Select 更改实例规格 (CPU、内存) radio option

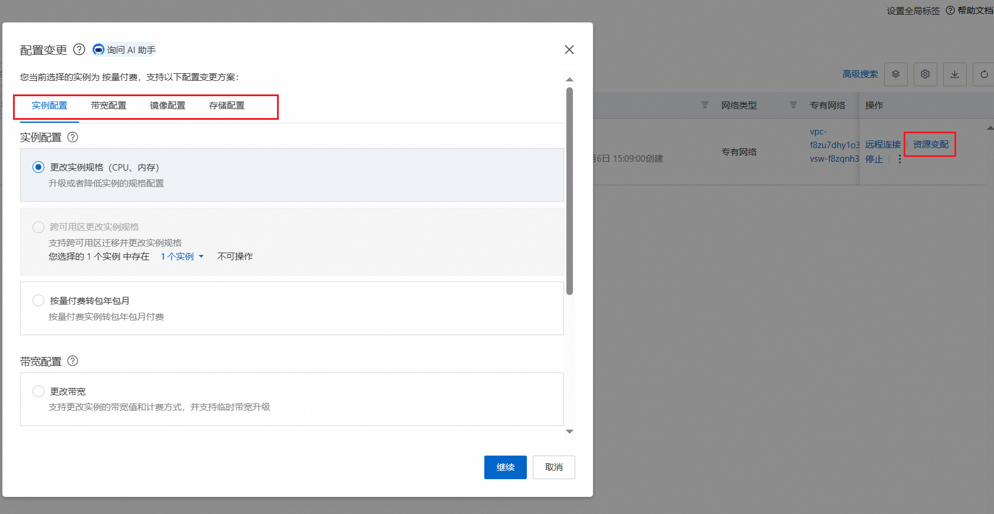tap(38, 167)
